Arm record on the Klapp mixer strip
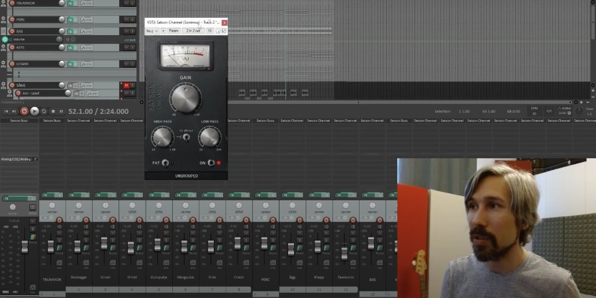Image resolution: width=596 pixels, height=298 pixels. click(x=326, y=220)
